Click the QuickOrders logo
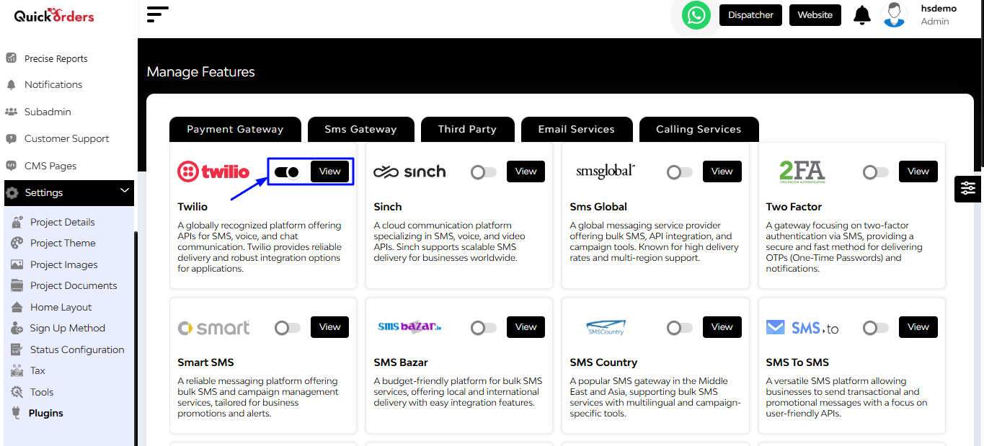Screen dimensions: 984x446 (x=54, y=16)
